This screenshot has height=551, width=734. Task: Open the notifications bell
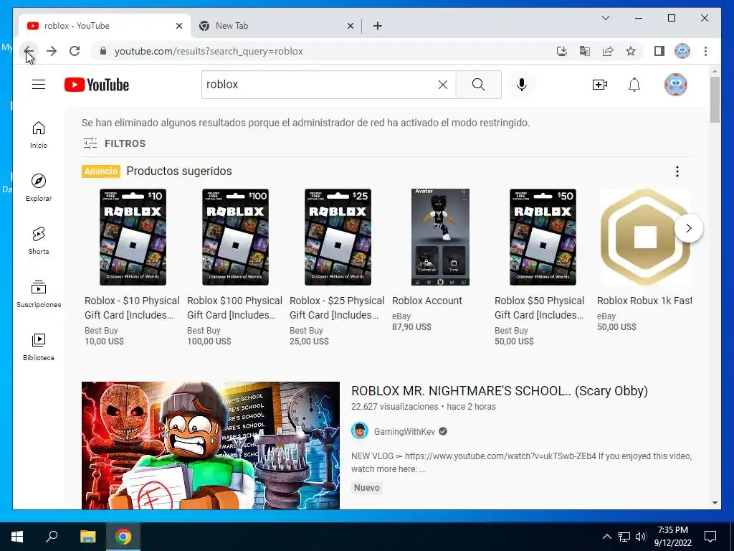point(634,85)
